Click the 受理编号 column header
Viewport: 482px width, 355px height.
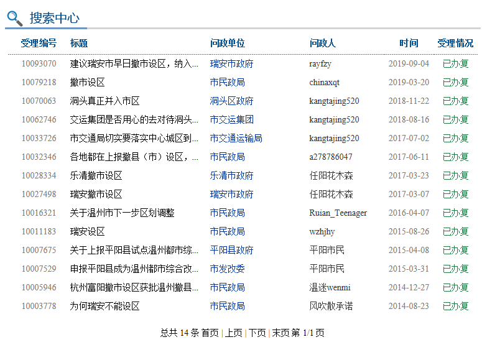39,44
